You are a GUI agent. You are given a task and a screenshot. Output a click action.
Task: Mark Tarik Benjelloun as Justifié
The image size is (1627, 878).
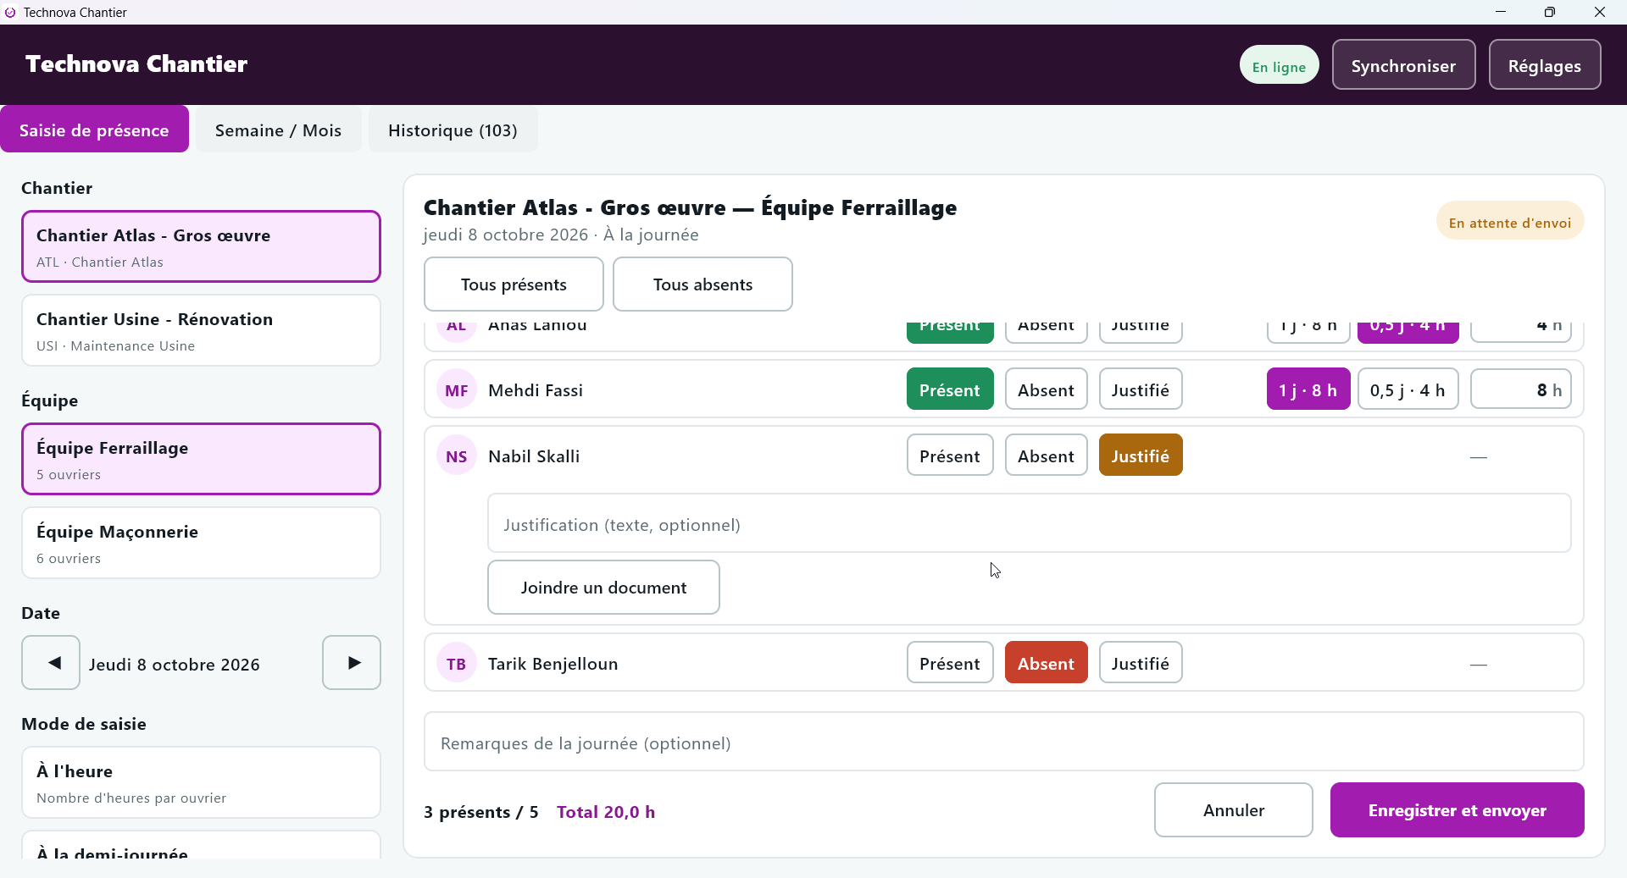(x=1141, y=663)
